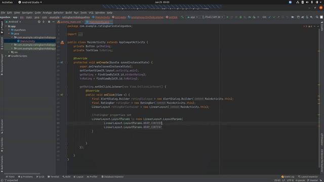Click the master git branch in status bar
This screenshot has width=324, height=182.
pyautogui.click(x=313, y=180)
